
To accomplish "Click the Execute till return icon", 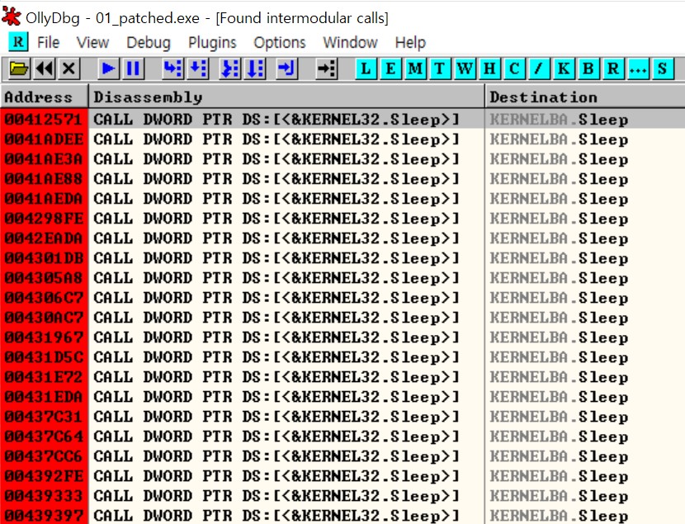I will 287,69.
